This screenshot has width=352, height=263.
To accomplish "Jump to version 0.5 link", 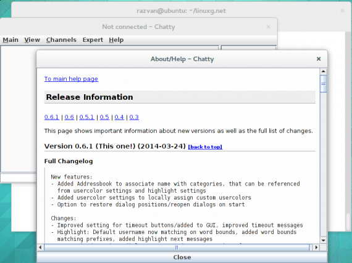I will pos(104,117).
